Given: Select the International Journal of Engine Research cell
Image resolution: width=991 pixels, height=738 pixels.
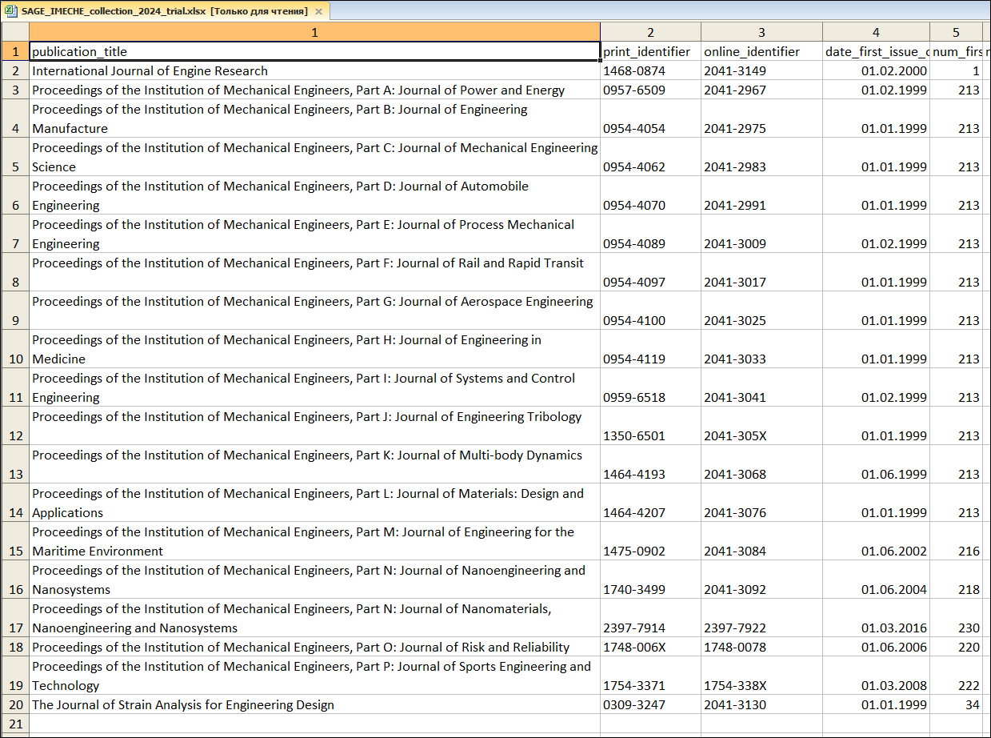Looking at the screenshot, I should 314,70.
